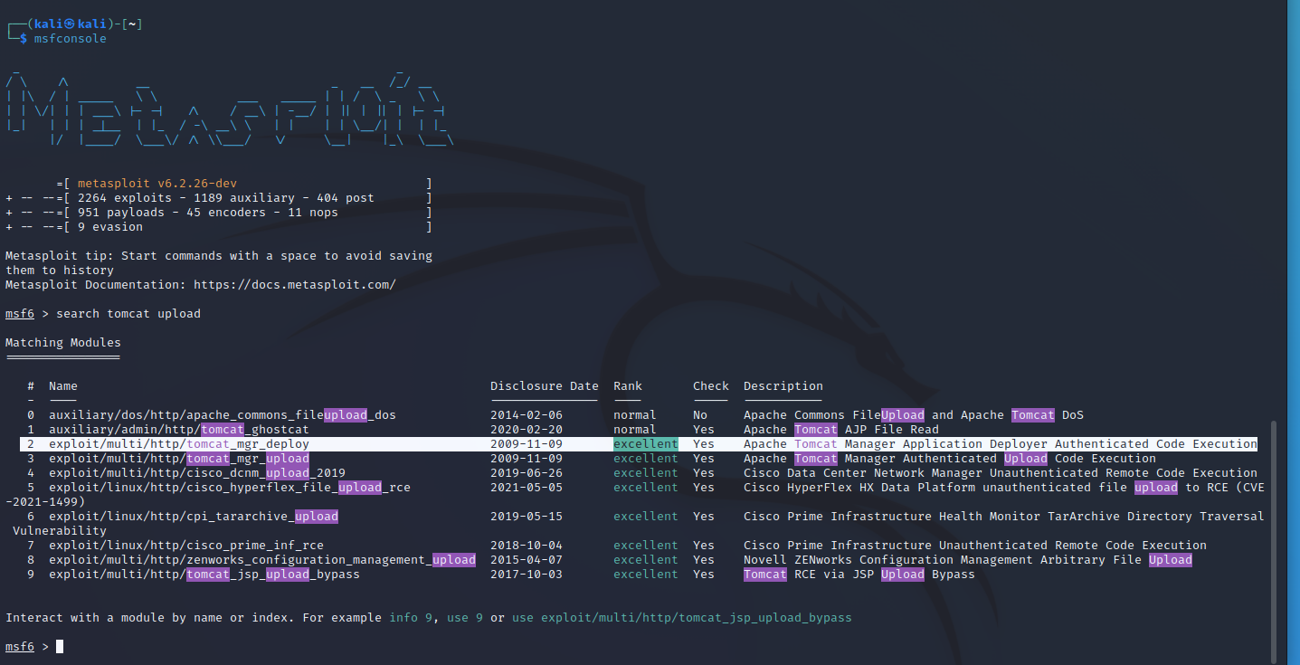Click date 2018-10-04
Viewport: 1300px width, 665px height.
(x=527, y=546)
